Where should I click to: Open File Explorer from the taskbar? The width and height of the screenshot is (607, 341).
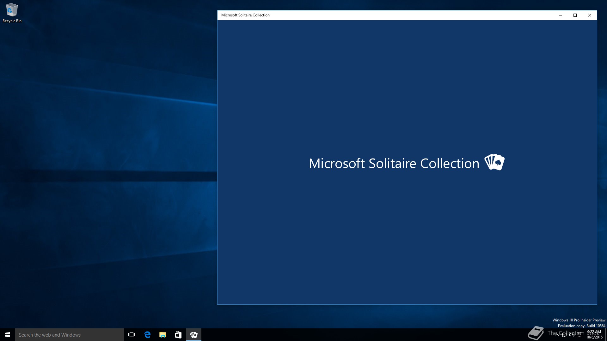tap(162, 335)
